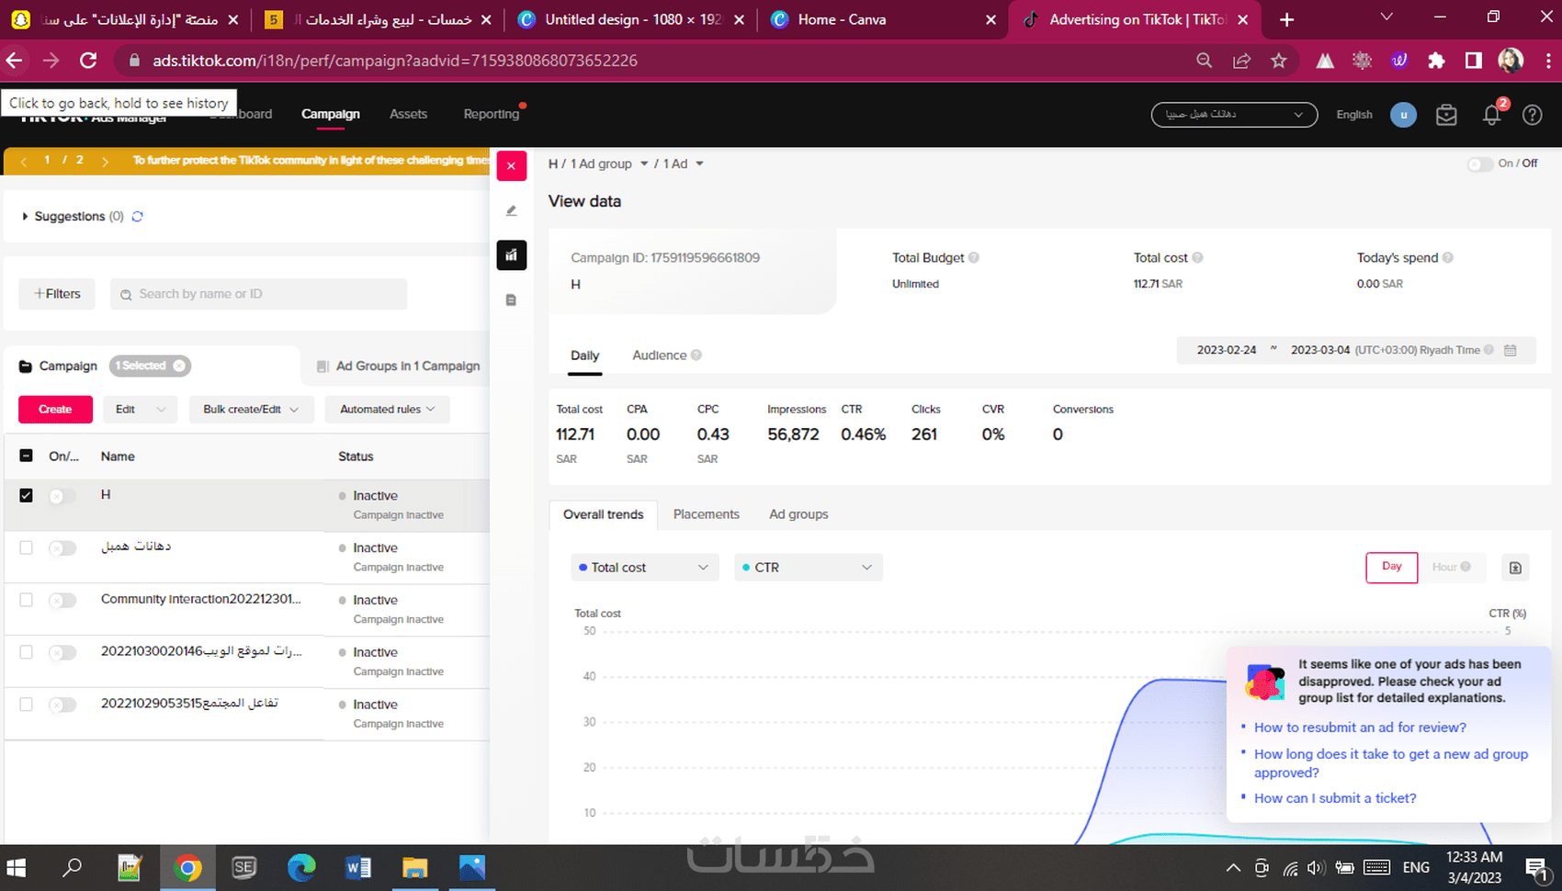This screenshot has height=891, width=1562.
Task: Open the Bulk create/Edit dropdown
Action: click(252, 410)
